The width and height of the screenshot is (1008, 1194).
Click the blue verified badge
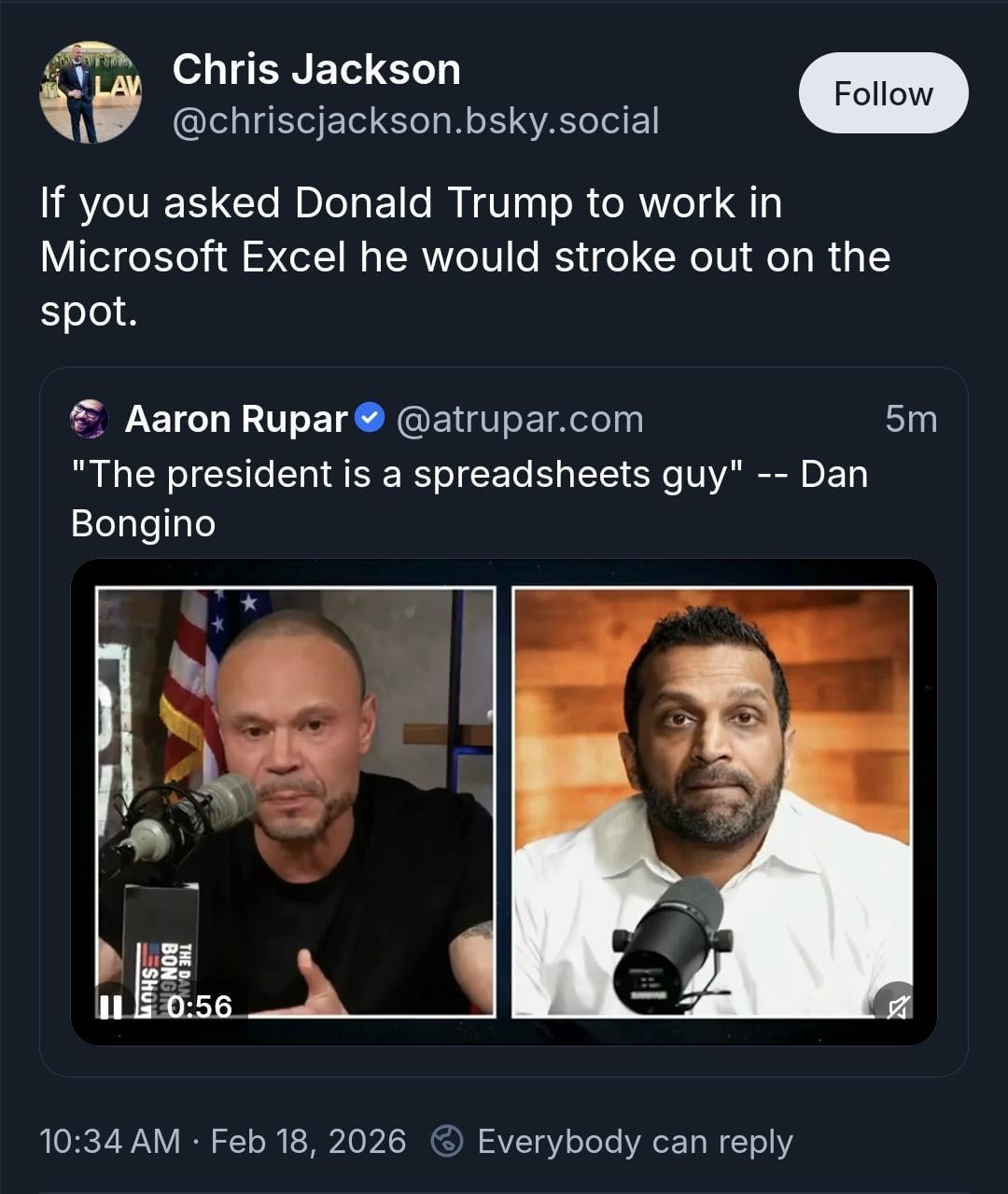click(371, 418)
